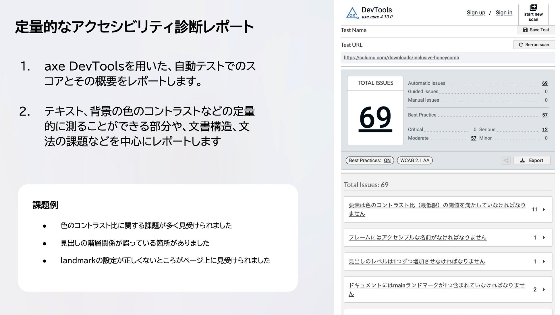Open the Sign in link
560x315 pixels.
point(504,13)
